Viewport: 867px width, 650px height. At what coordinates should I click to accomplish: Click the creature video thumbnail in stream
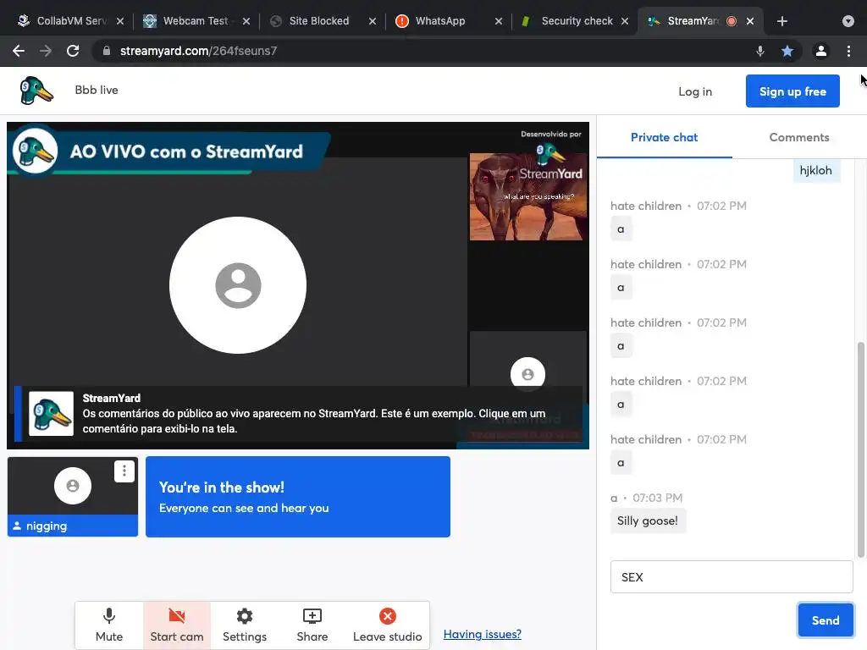click(528, 196)
